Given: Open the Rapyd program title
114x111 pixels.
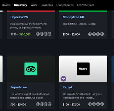Looking at the screenshot, I should (67, 87).
